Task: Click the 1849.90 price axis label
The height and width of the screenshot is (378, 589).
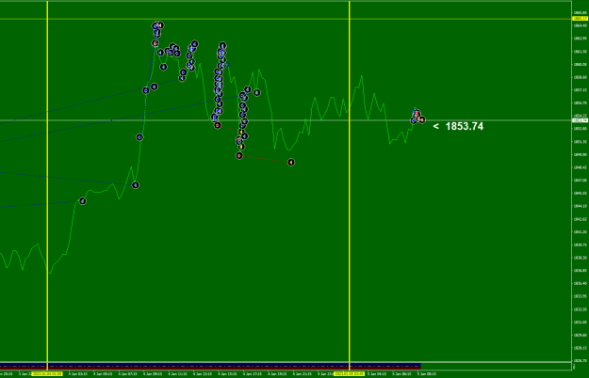Action: click(x=581, y=155)
